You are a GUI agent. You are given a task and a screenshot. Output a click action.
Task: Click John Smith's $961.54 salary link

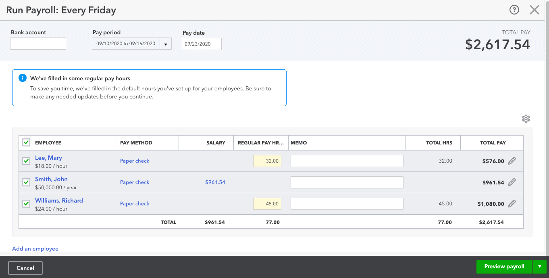pos(215,182)
